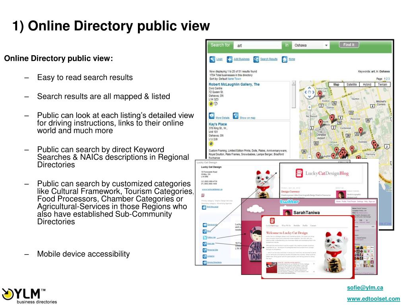407x305 pixels.
Task: Click the Design Currency blog post title
Action: tap(290, 191)
